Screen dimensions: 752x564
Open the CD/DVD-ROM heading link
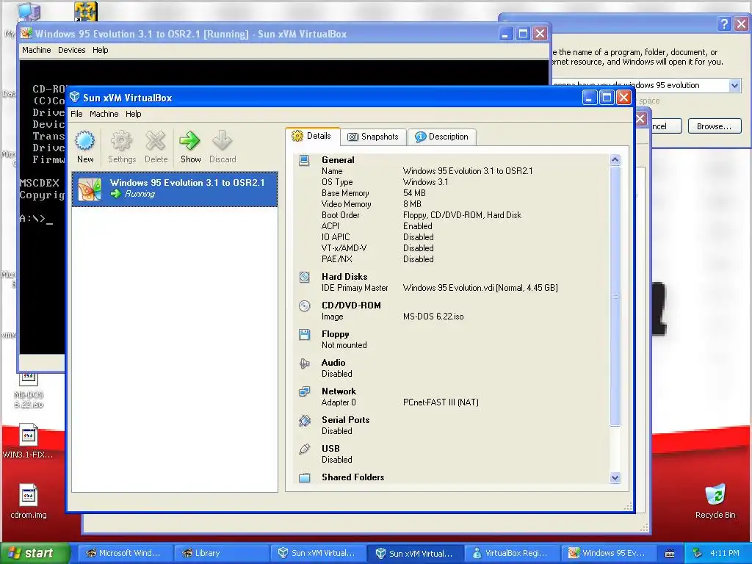[x=351, y=305]
